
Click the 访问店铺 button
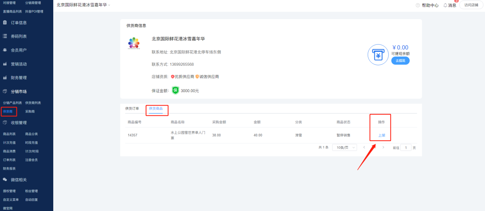[x=471, y=5]
